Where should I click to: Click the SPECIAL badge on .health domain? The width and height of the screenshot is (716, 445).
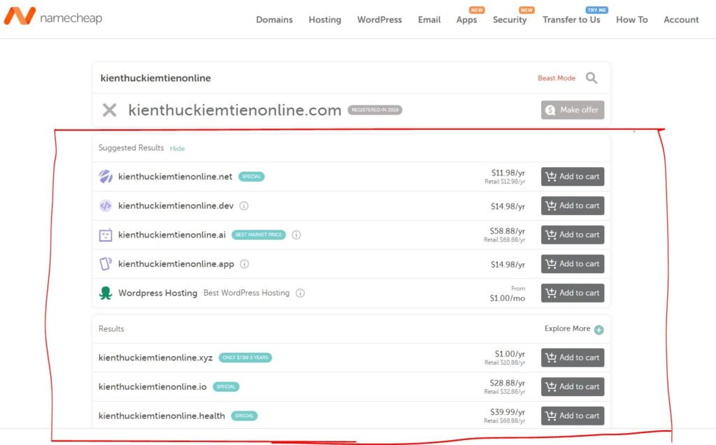click(x=244, y=416)
